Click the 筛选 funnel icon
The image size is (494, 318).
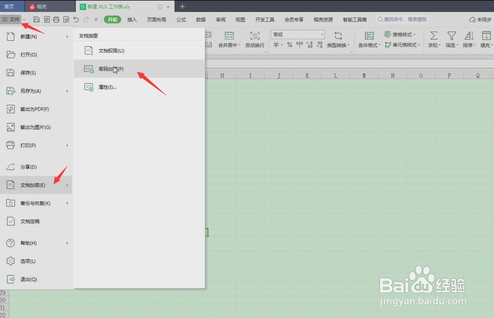451,36
